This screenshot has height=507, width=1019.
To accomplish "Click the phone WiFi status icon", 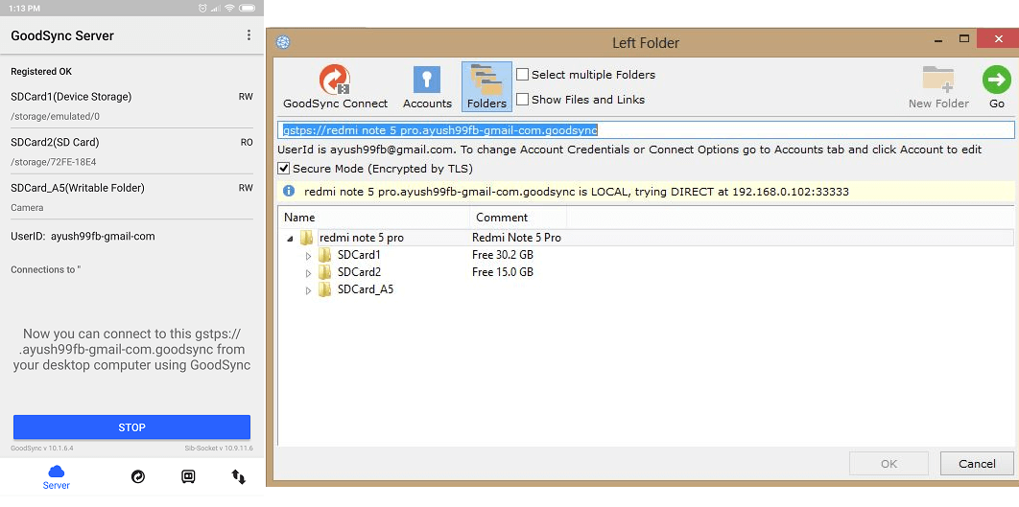I will pos(228,8).
